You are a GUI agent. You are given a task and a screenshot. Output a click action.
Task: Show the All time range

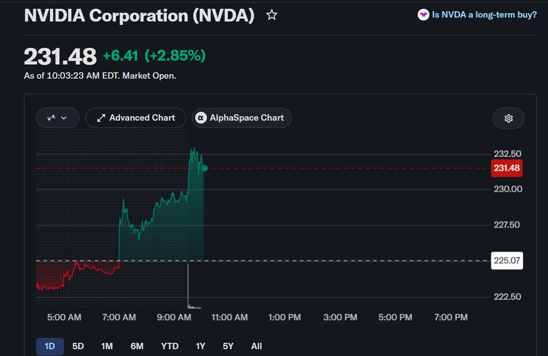pos(256,346)
